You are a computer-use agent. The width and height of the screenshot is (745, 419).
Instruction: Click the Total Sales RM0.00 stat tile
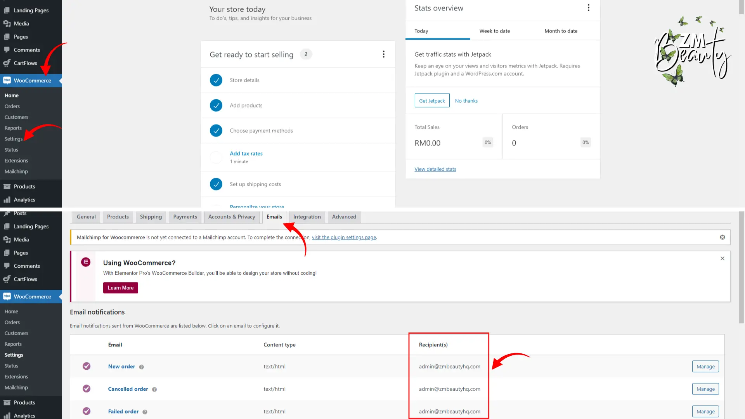coord(454,137)
